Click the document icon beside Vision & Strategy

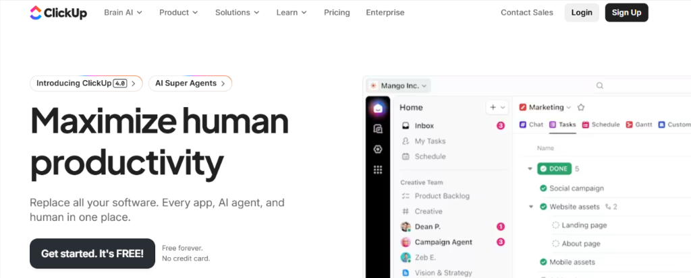(x=406, y=273)
